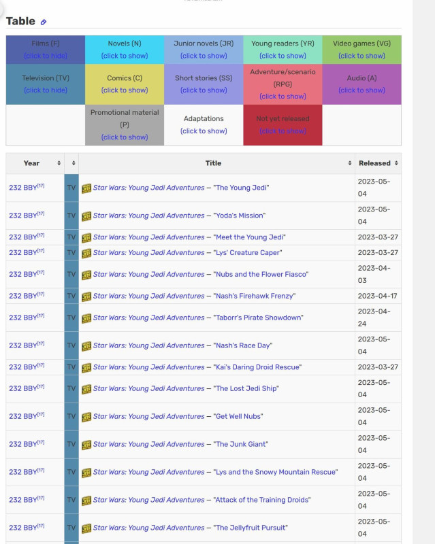Open "The Young Jedi" episode link

point(241,188)
